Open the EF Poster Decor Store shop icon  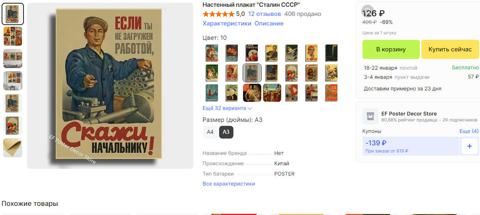click(x=370, y=116)
